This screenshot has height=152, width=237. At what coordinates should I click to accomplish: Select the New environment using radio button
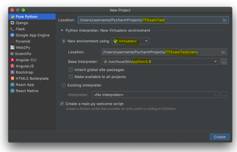64,41
